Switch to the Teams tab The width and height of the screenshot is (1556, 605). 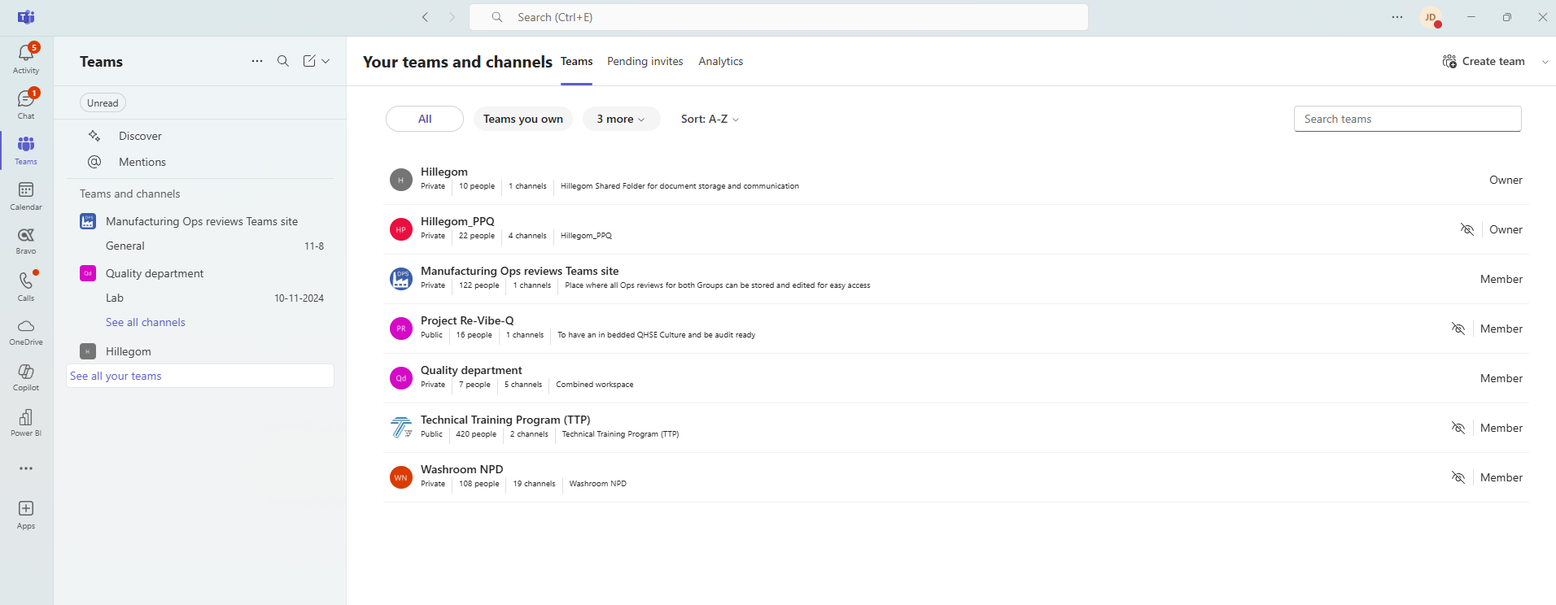(x=576, y=61)
